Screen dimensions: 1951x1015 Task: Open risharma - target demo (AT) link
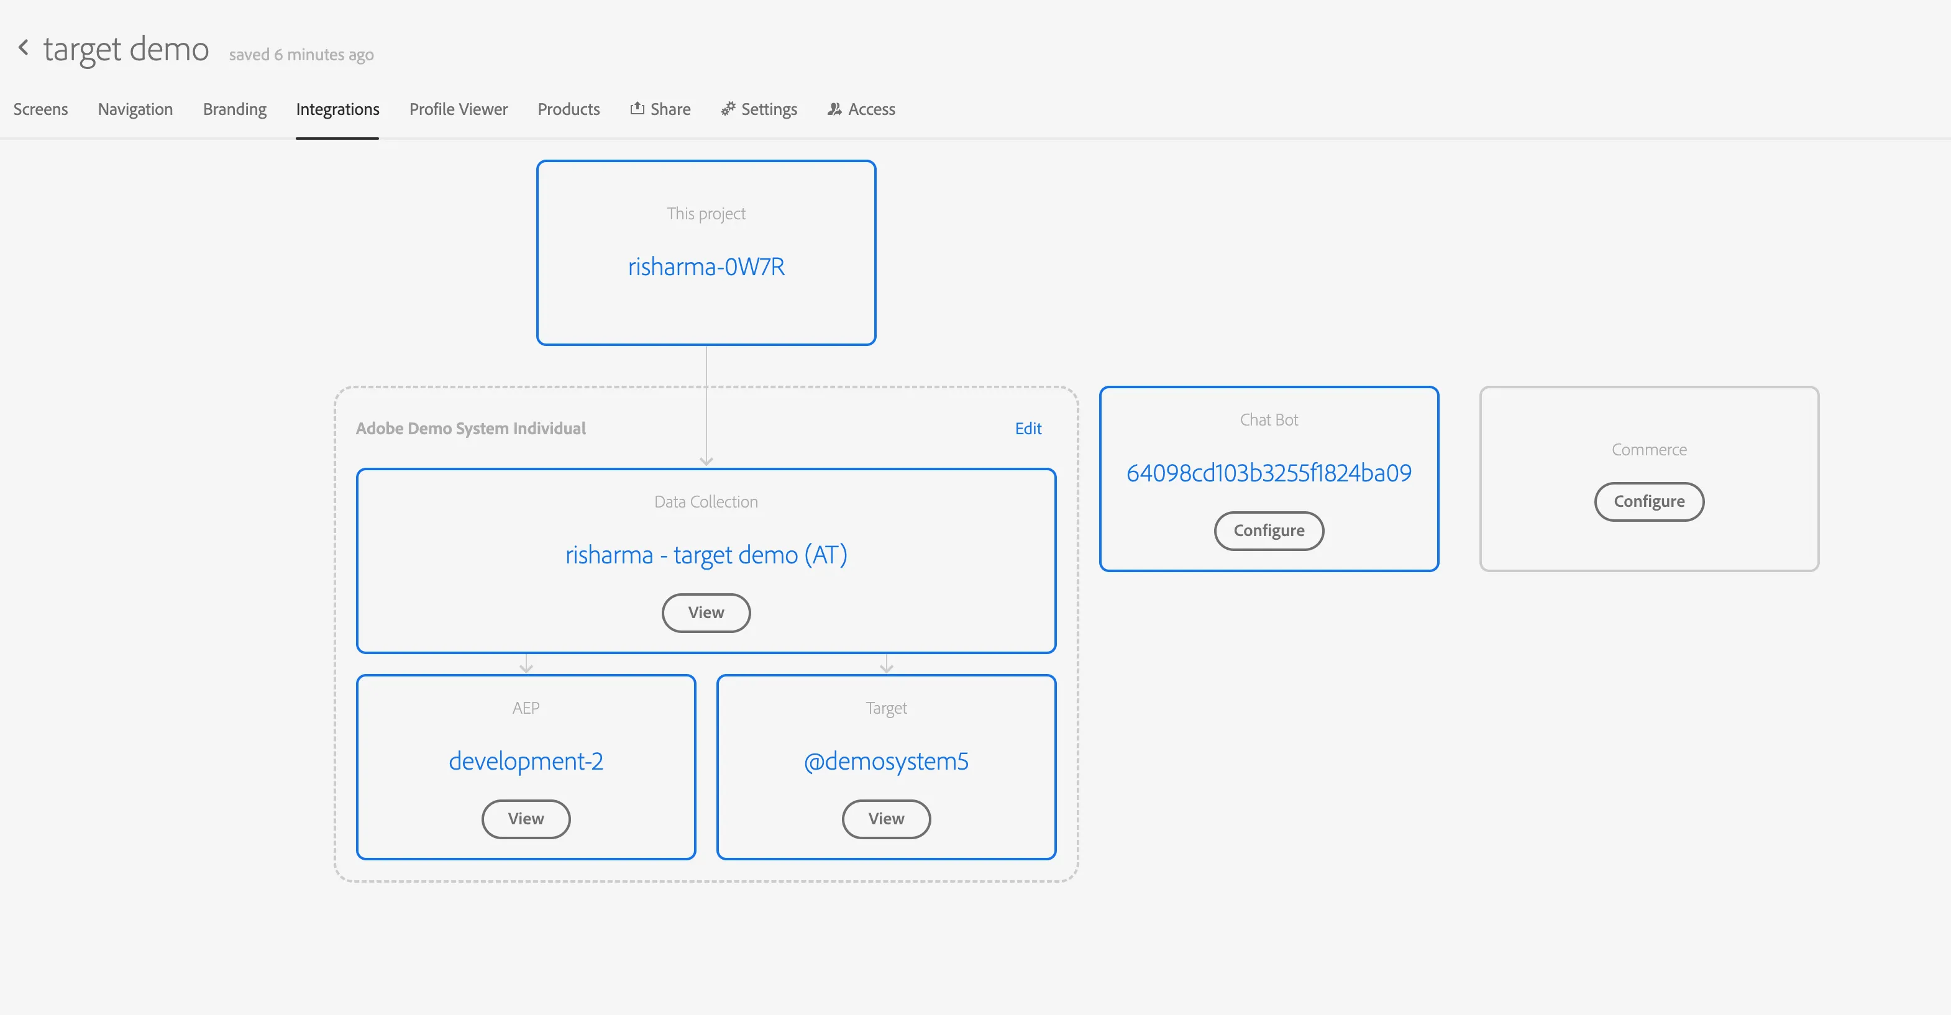706,555
